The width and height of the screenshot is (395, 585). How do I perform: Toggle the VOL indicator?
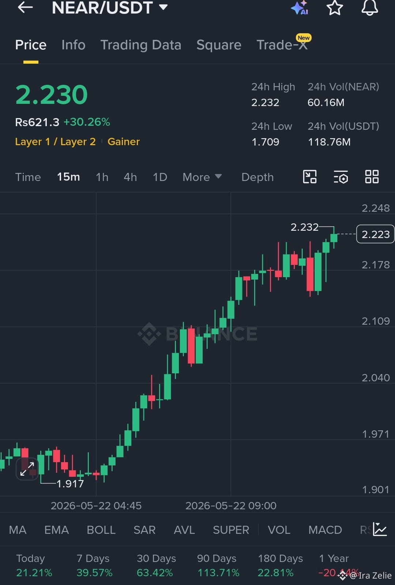[279, 530]
